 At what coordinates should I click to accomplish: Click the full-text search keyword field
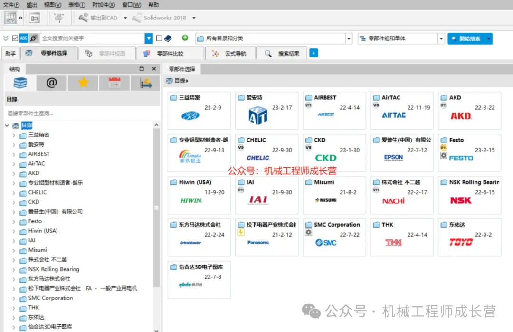click(92, 38)
